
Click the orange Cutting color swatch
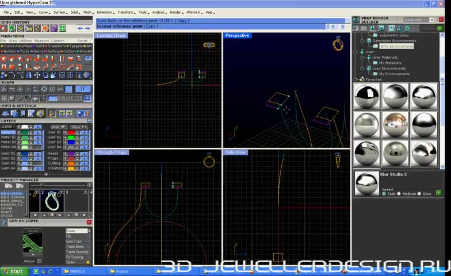click(x=71, y=163)
